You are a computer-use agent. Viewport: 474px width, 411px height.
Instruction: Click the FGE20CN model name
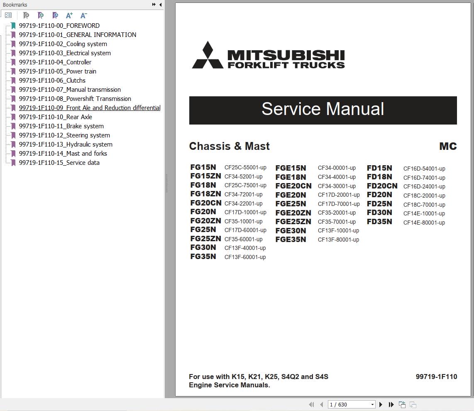(293, 186)
